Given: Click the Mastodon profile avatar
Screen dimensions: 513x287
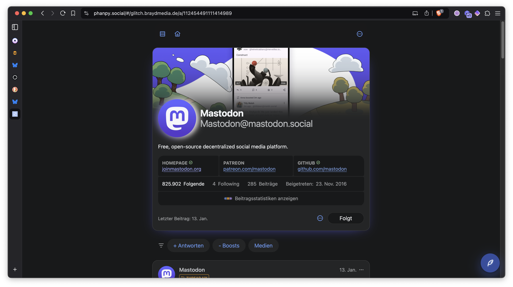Looking at the screenshot, I should (x=177, y=118).
